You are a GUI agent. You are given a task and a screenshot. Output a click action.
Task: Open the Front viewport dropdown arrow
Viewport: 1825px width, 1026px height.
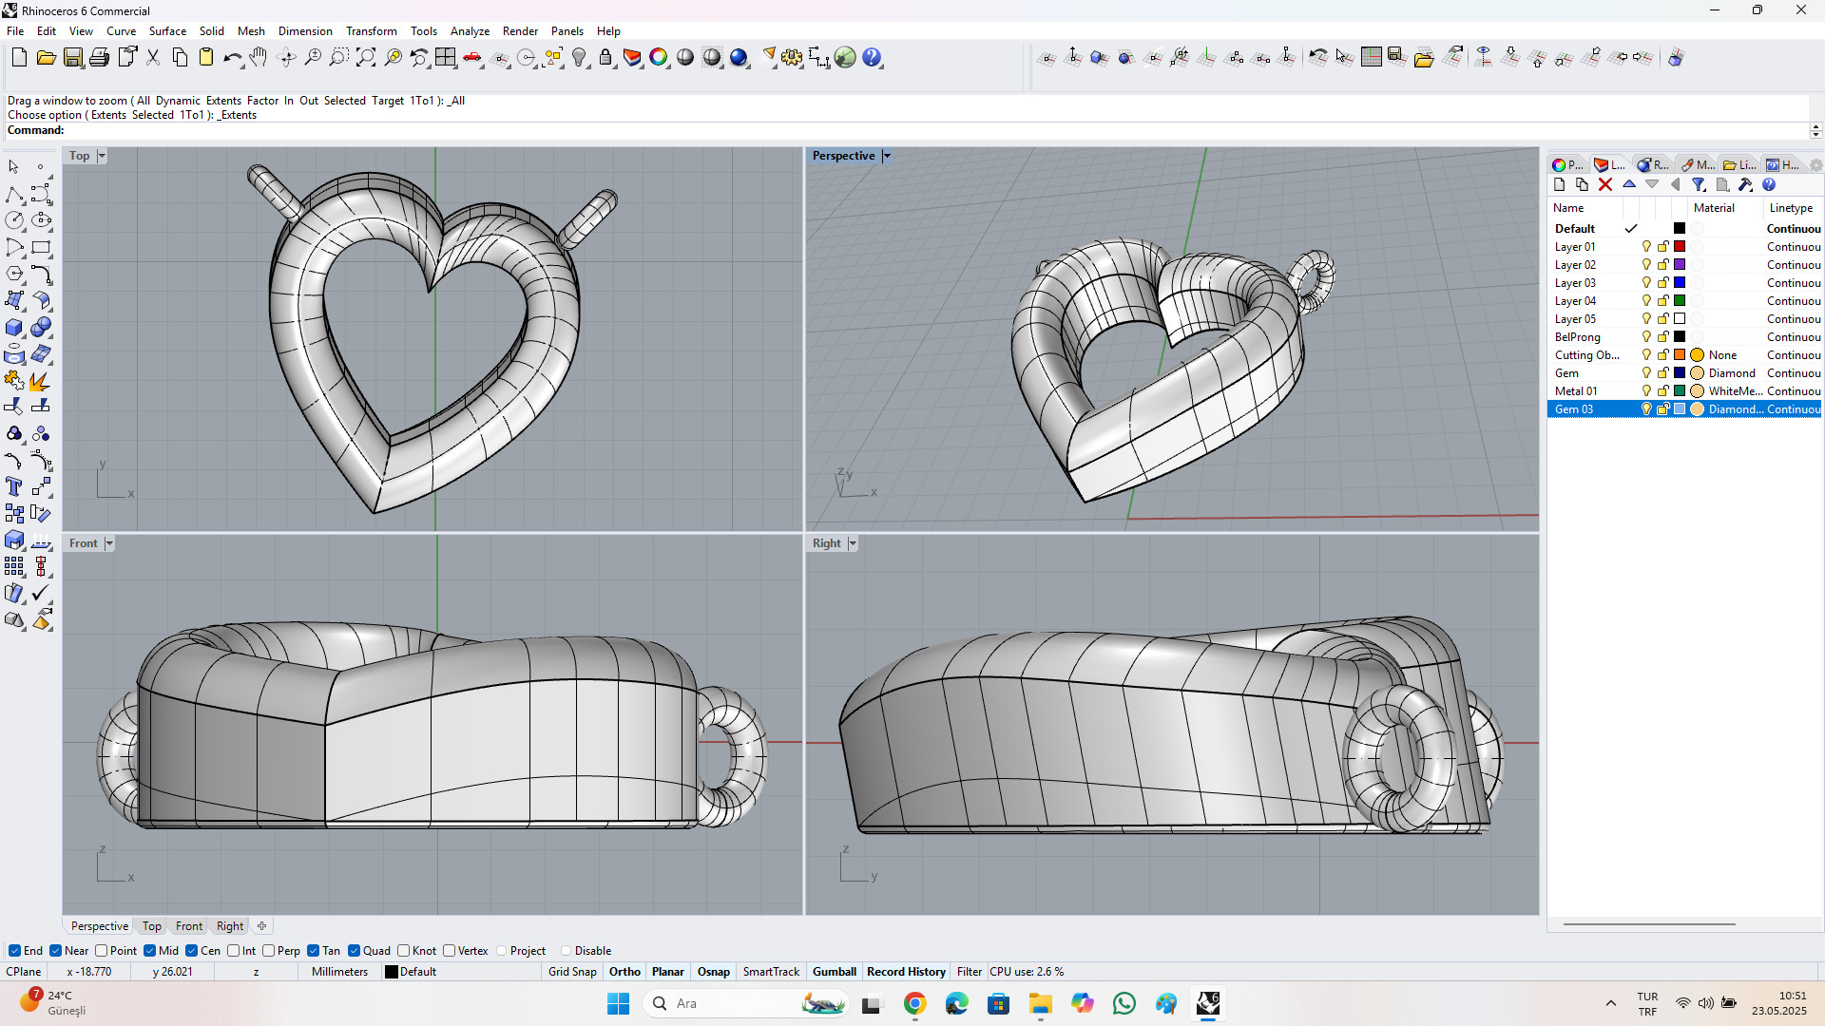(109, 543)
